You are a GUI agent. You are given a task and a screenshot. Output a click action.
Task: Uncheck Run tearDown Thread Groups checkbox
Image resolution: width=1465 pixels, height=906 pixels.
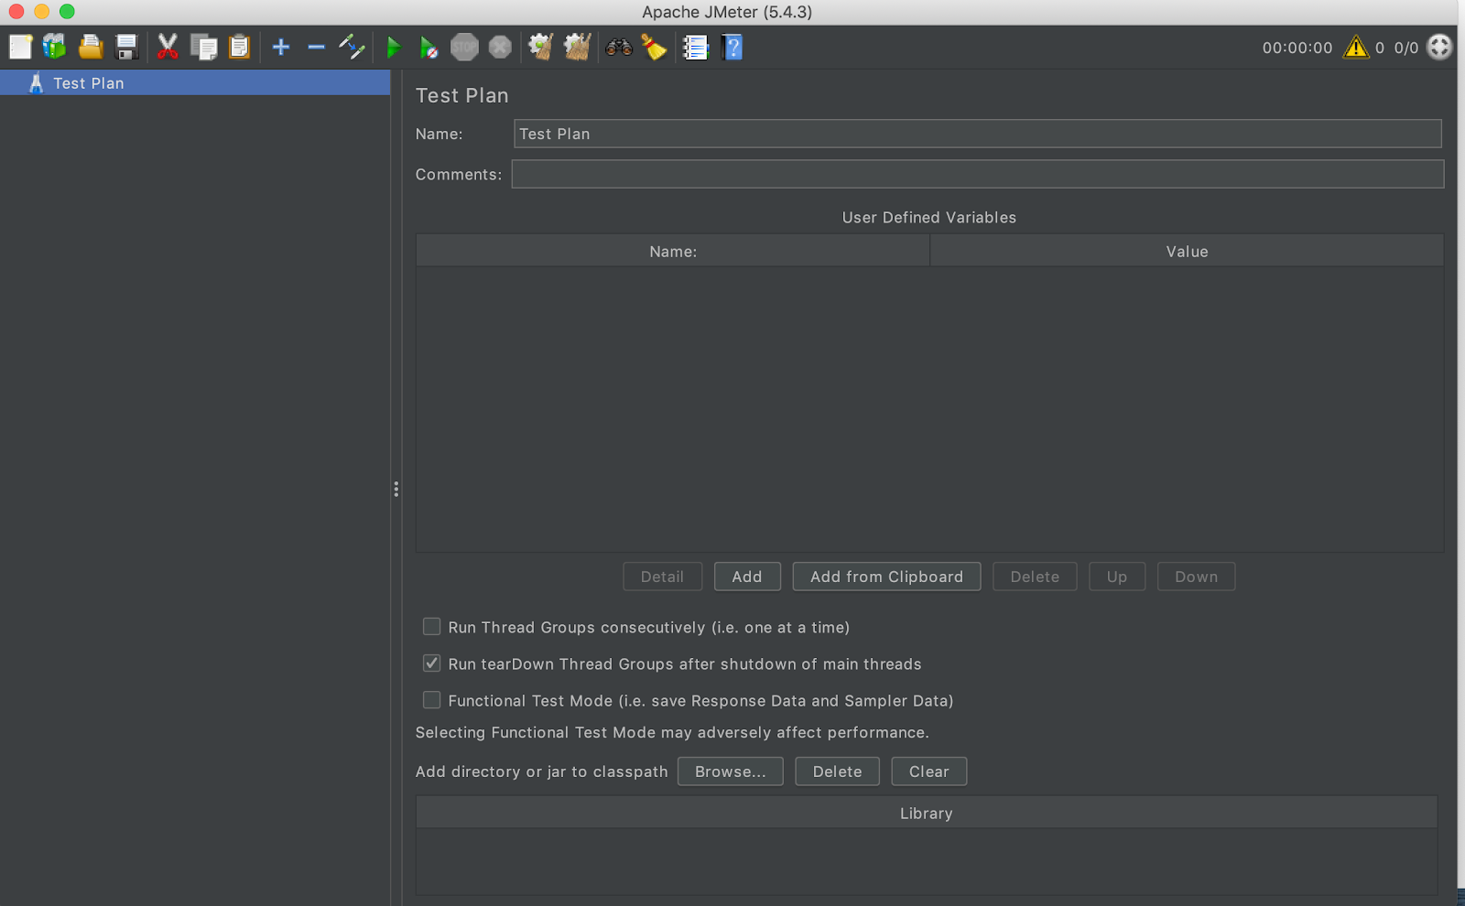point(431,663)
